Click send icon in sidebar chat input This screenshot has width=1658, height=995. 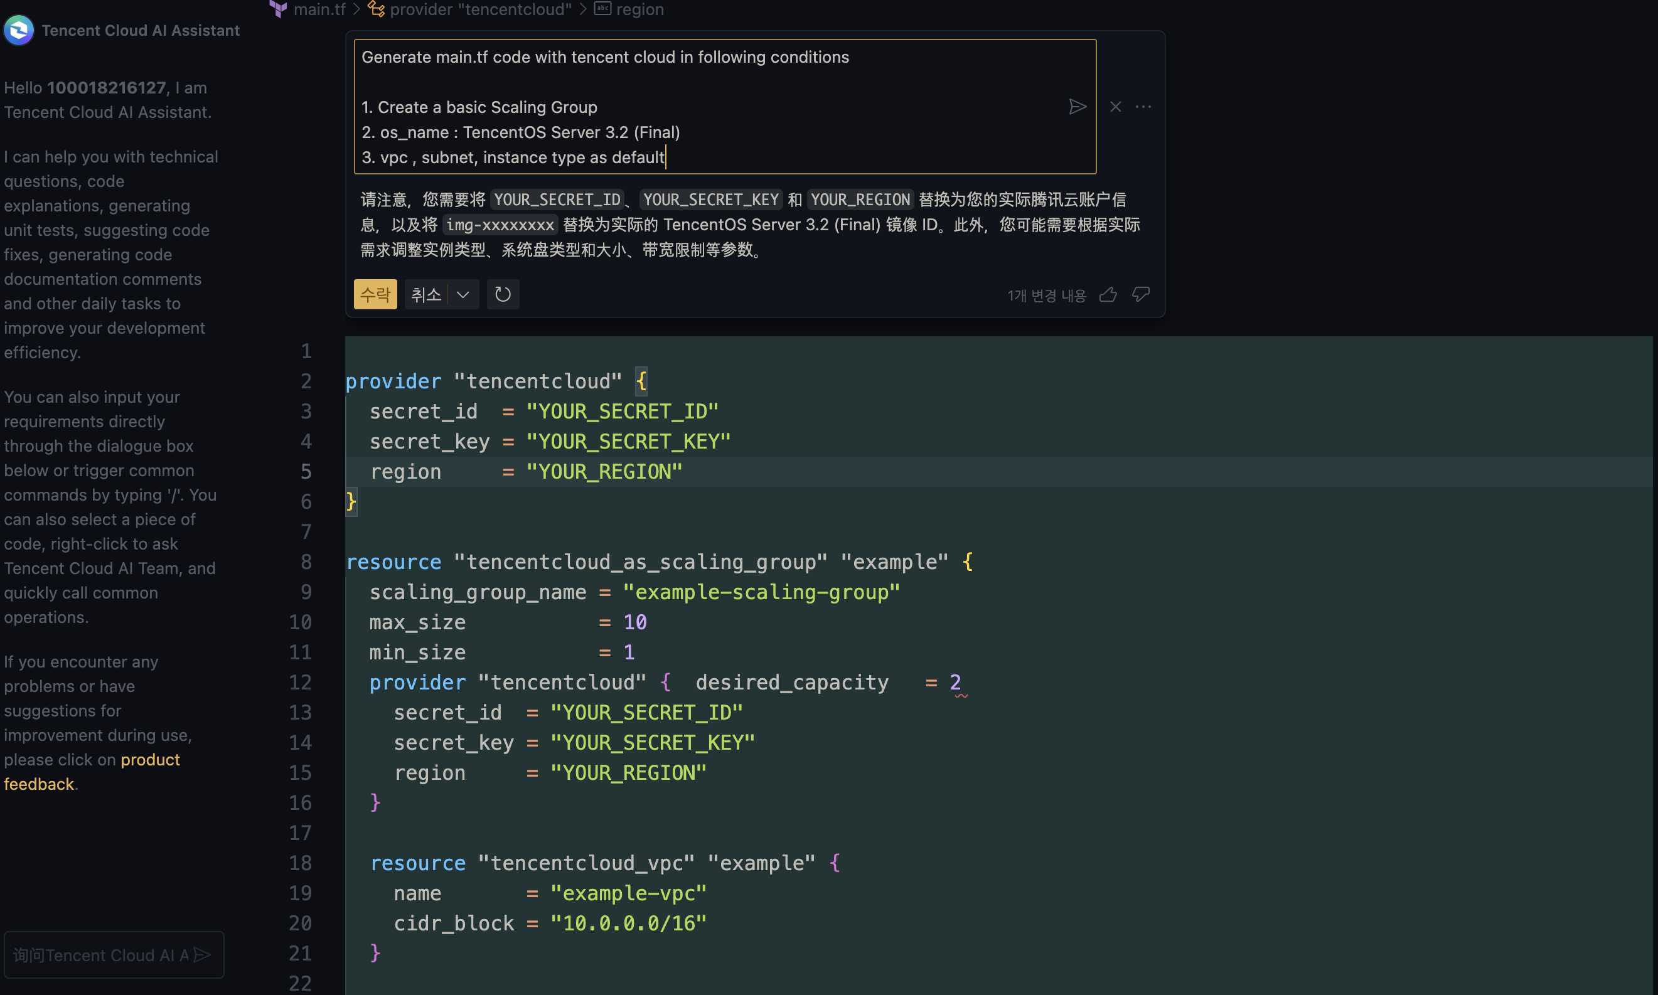203,954
